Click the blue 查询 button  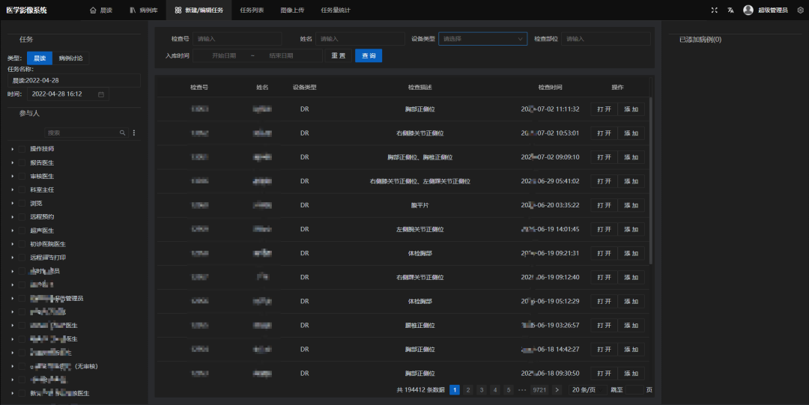368,55
